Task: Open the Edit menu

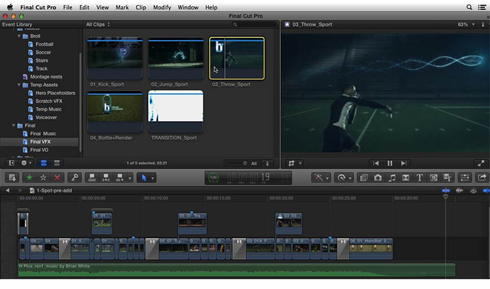Action: pyautogui.click(x=84, y=7)
